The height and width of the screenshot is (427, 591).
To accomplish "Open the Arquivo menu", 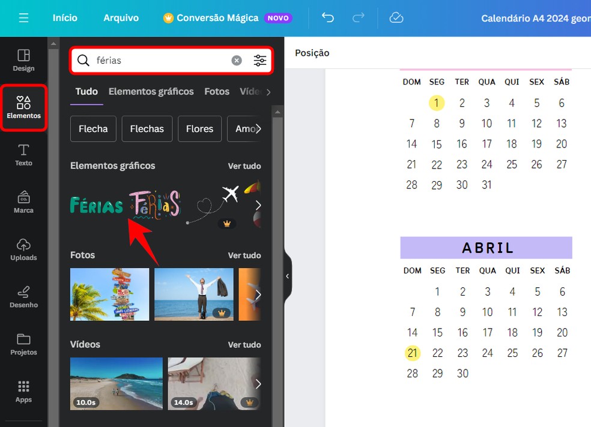I will (x=121, y=18).
